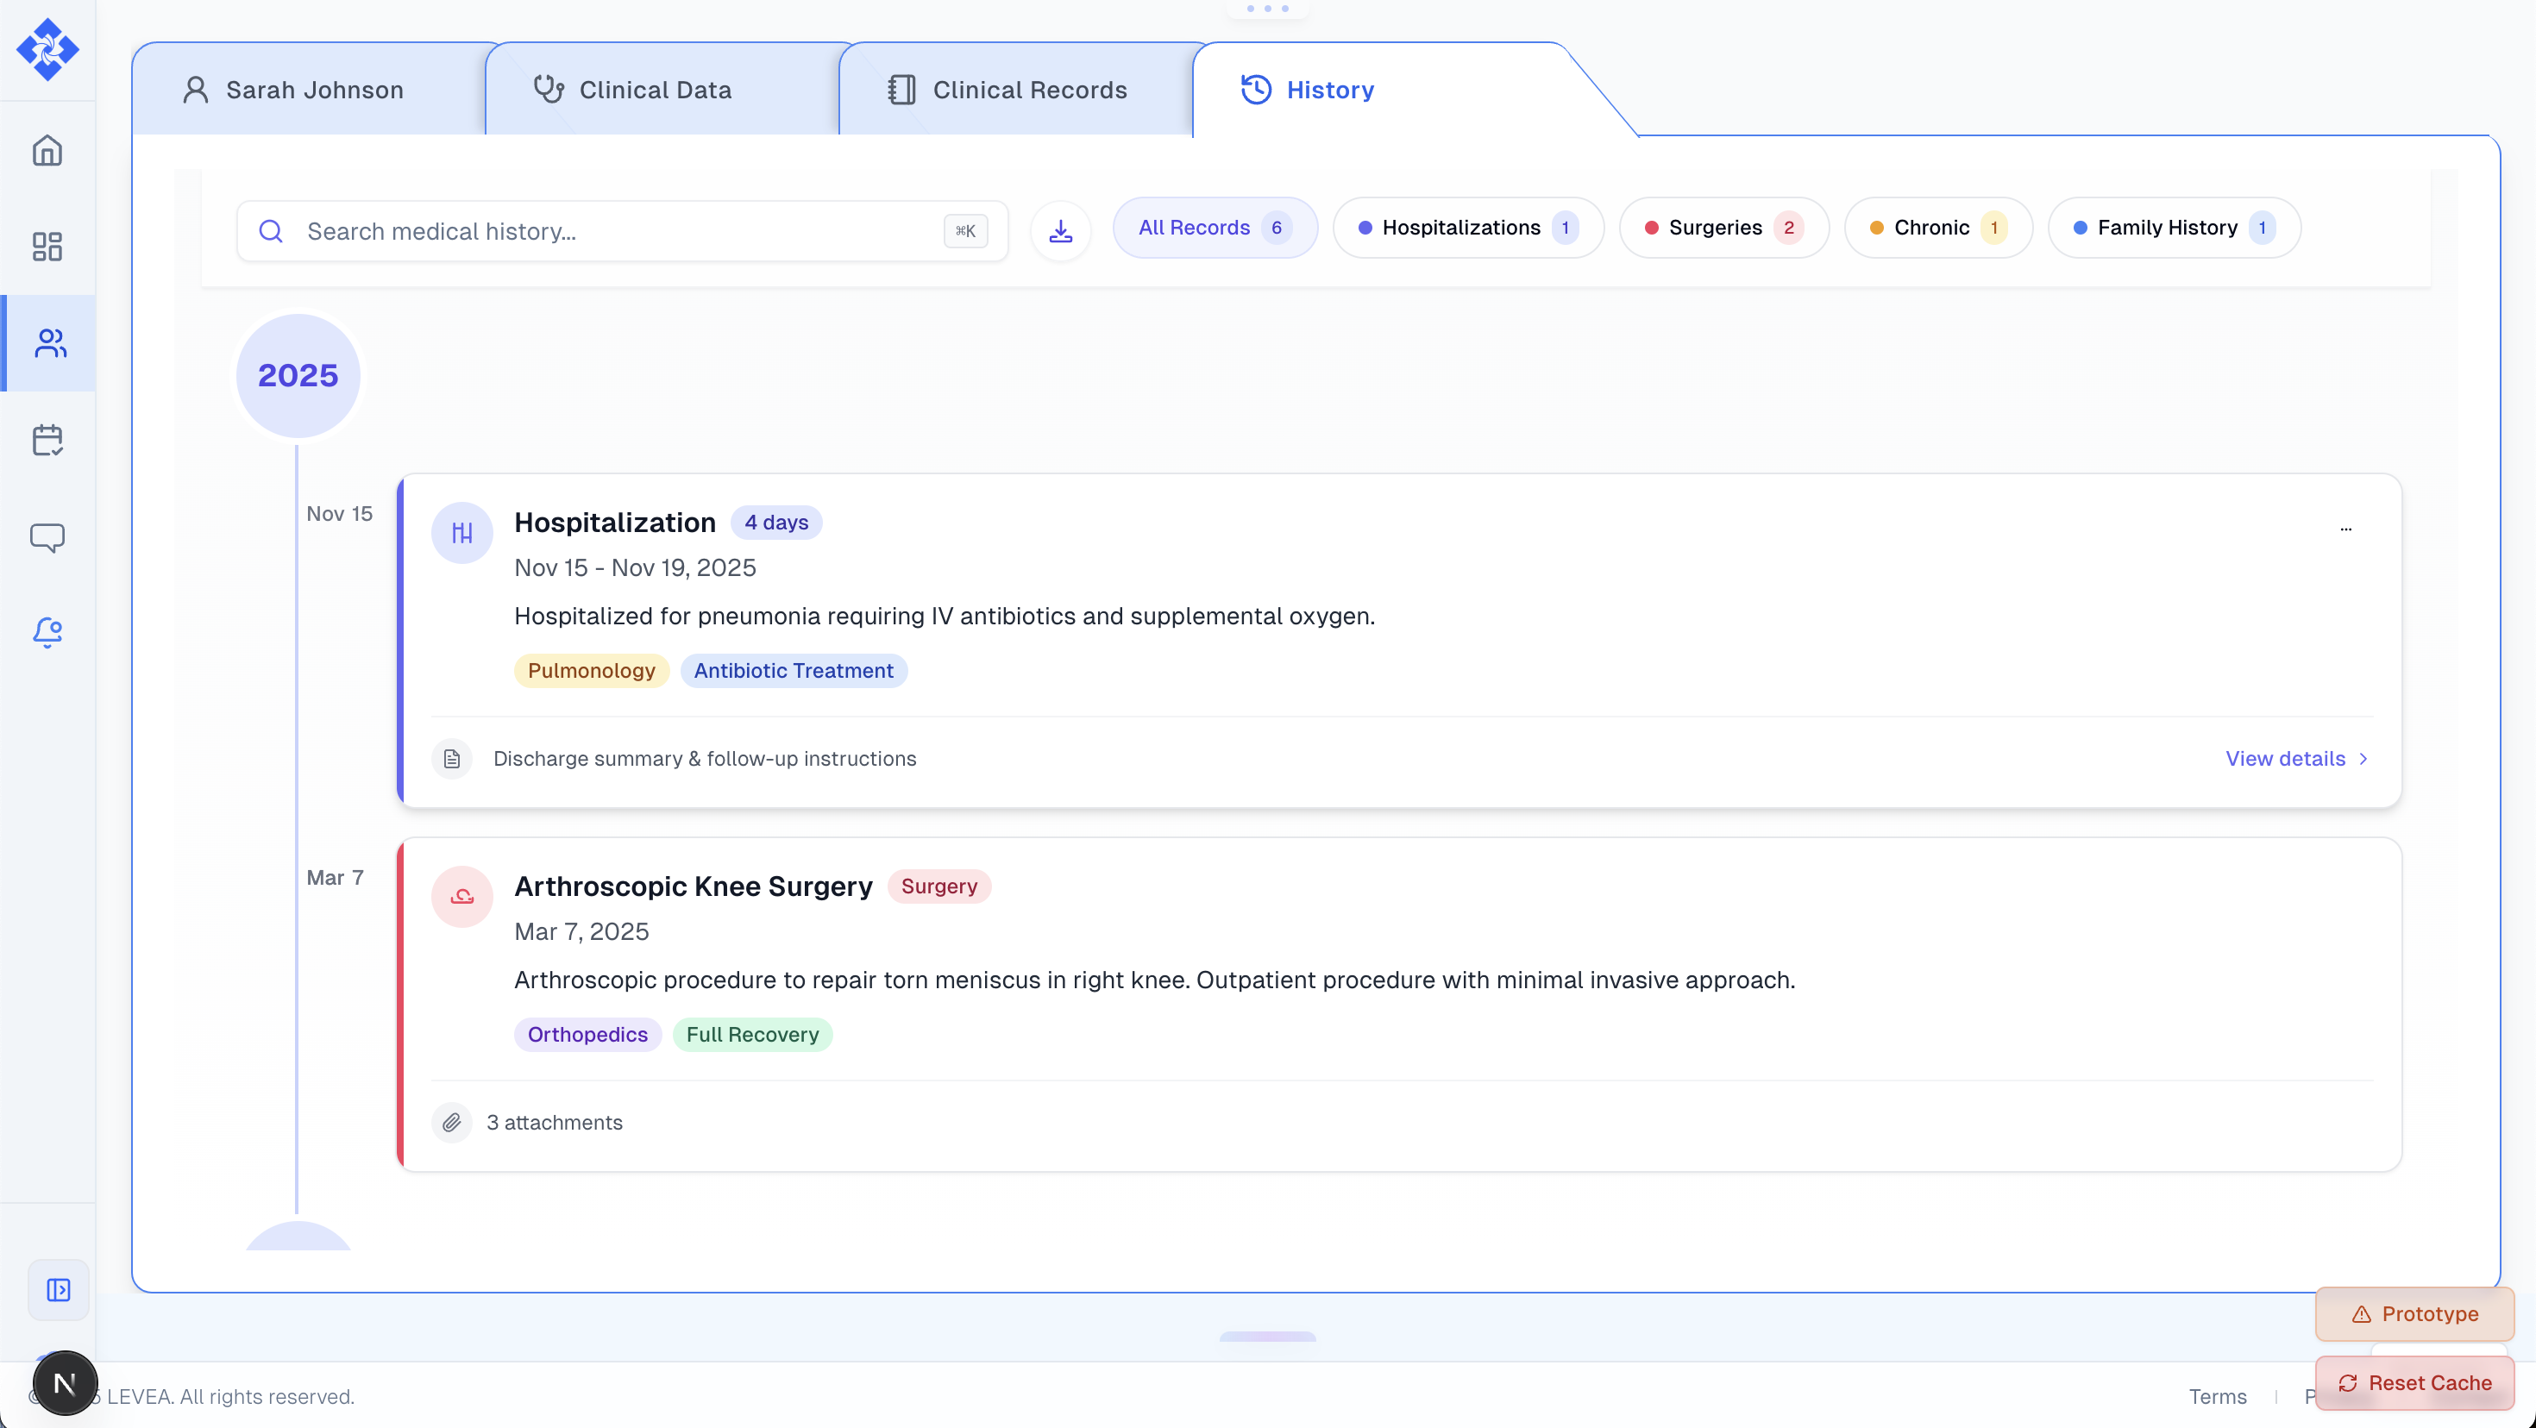Switch to the Clinical Records tab

(1029, 91)
